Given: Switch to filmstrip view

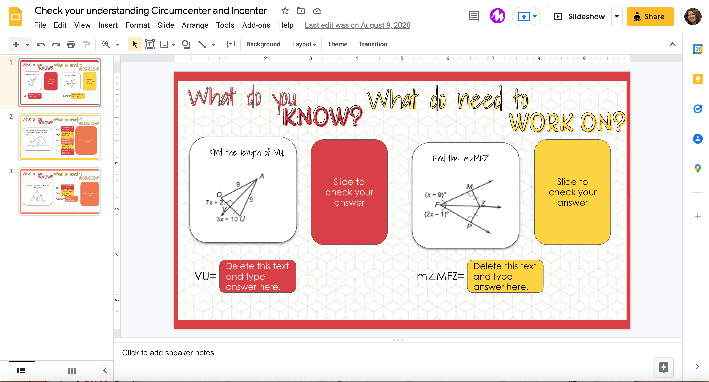Looking at the screenshot, I should tap(21, 371).
